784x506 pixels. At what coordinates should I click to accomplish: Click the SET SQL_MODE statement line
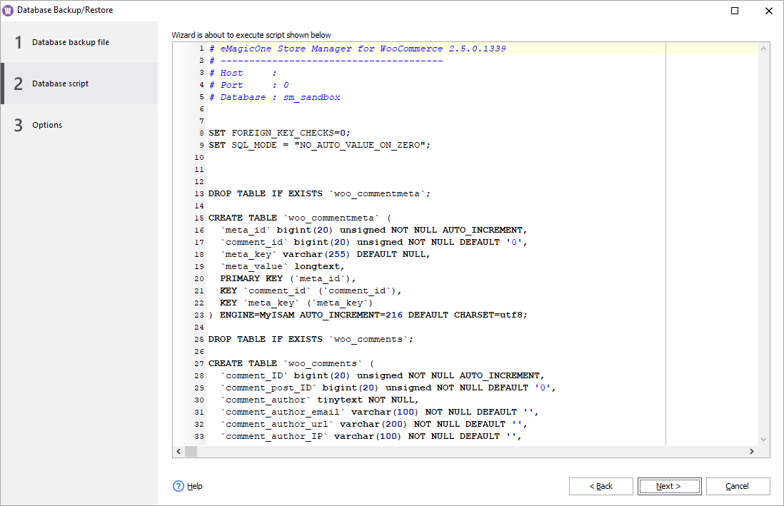[x=319, y=145]
